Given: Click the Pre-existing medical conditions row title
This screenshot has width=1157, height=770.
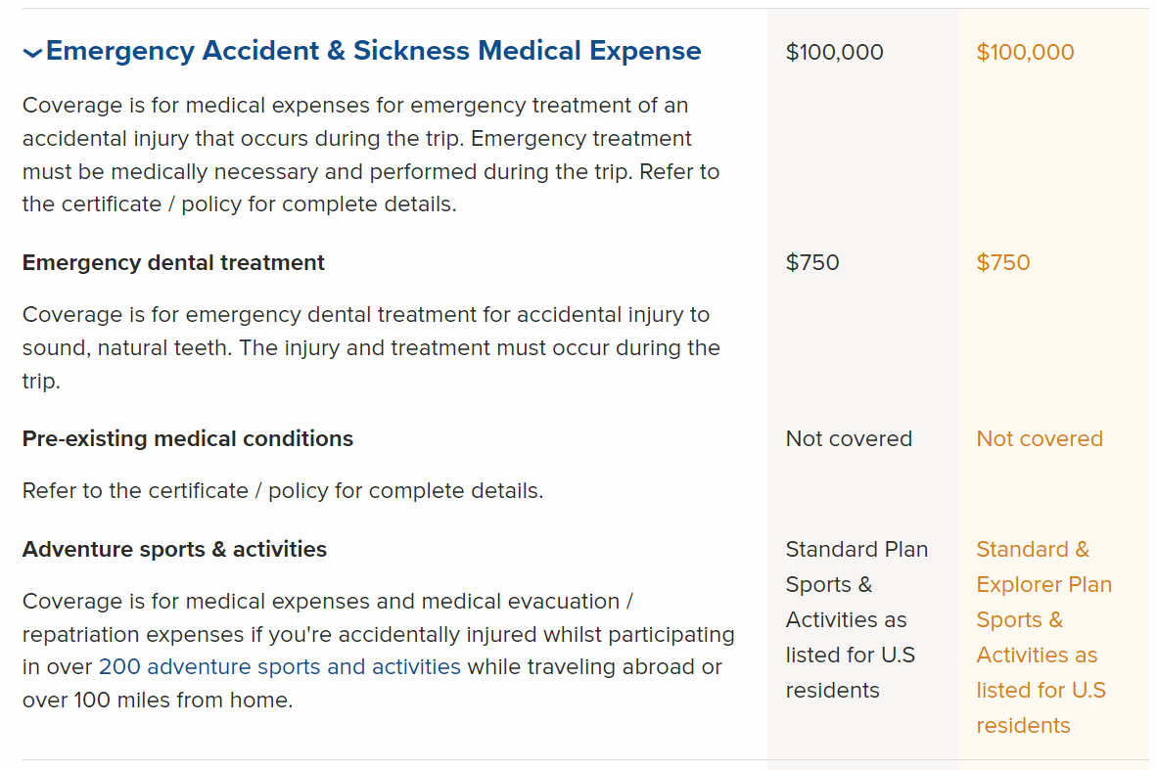Looking at the screenshot, I should point(188,439).
